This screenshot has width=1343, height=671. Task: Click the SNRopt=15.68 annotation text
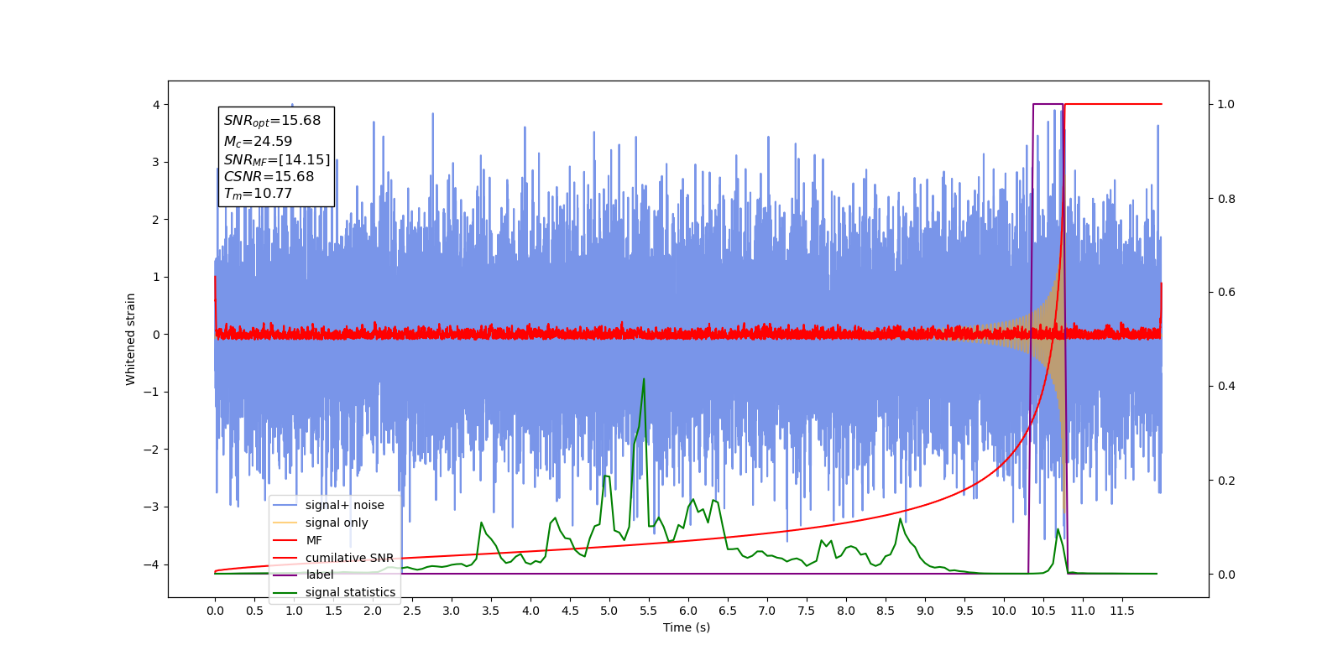272,121
